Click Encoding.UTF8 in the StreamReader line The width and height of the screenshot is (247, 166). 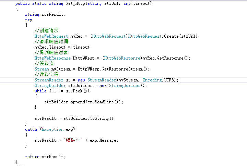(158, 80)
